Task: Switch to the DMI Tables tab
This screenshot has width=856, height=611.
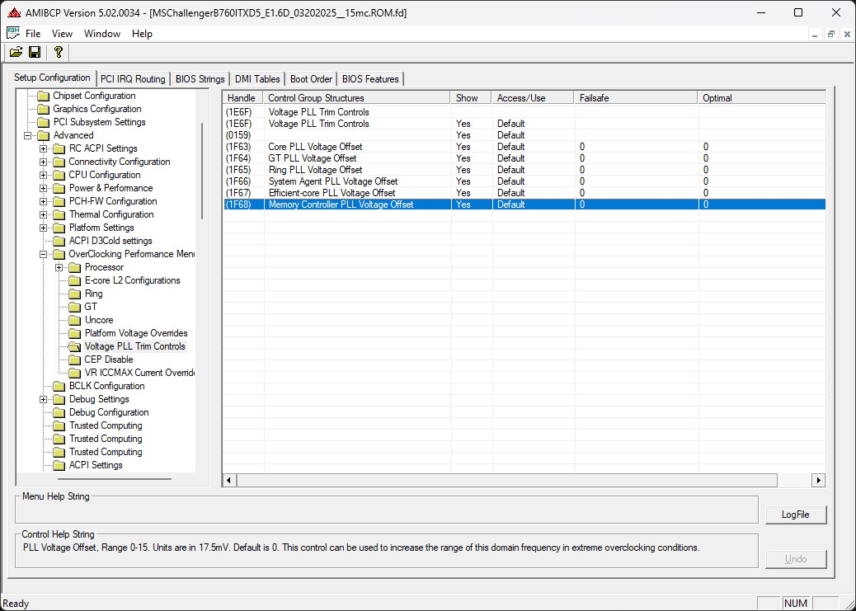Action: tap(257, 79)
